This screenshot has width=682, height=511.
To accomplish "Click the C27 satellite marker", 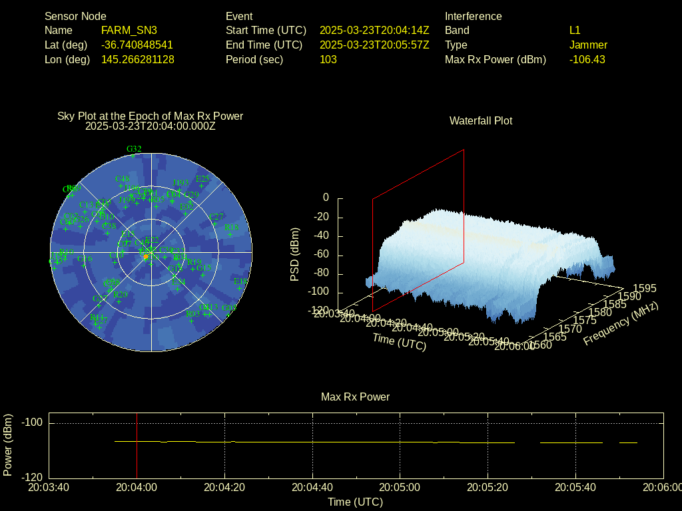I will 214,224.
